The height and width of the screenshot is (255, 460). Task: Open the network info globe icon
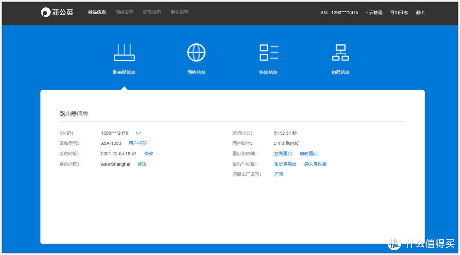pos(196,53)
